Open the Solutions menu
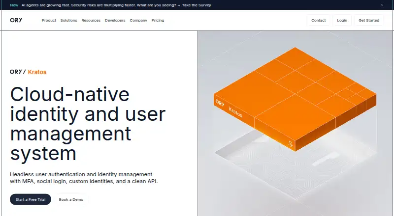 tap(68, 20)
